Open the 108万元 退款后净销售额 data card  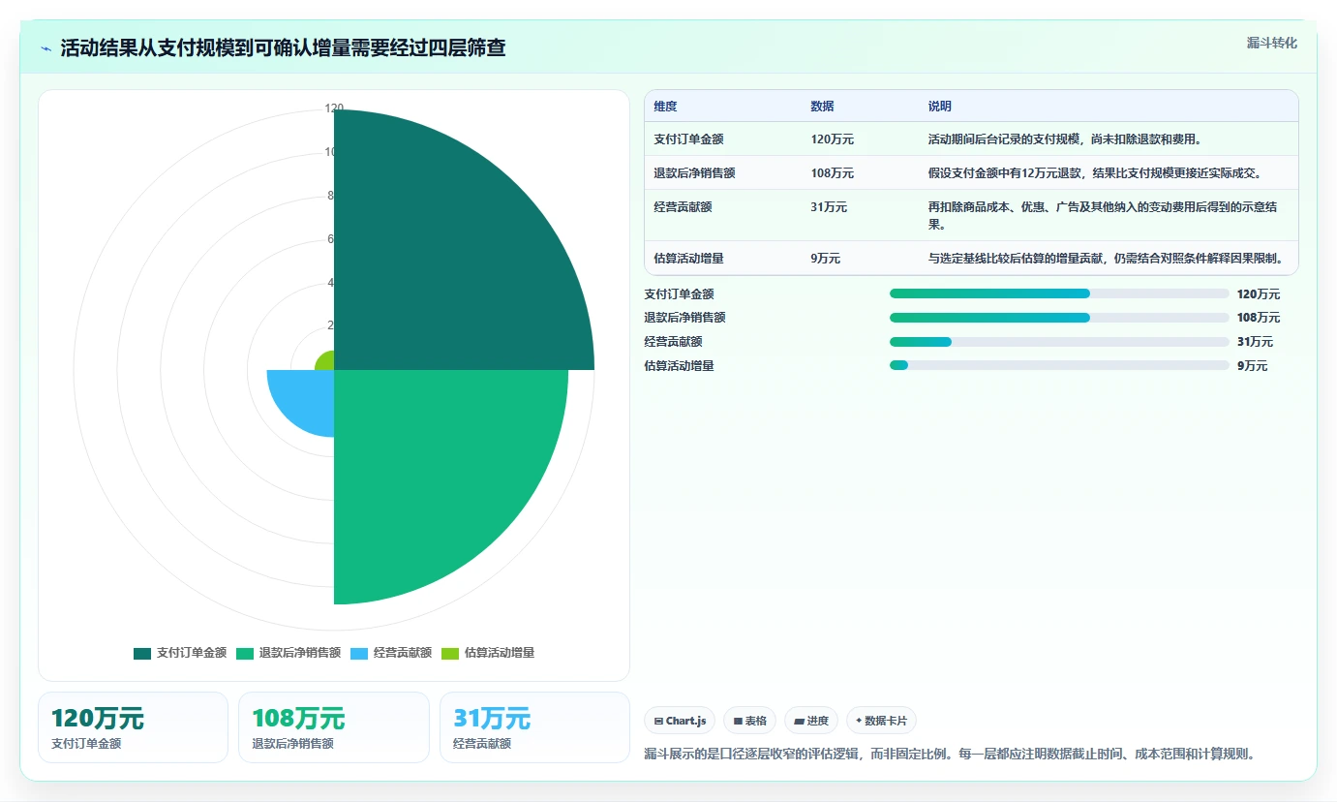(x=334, y=727)
